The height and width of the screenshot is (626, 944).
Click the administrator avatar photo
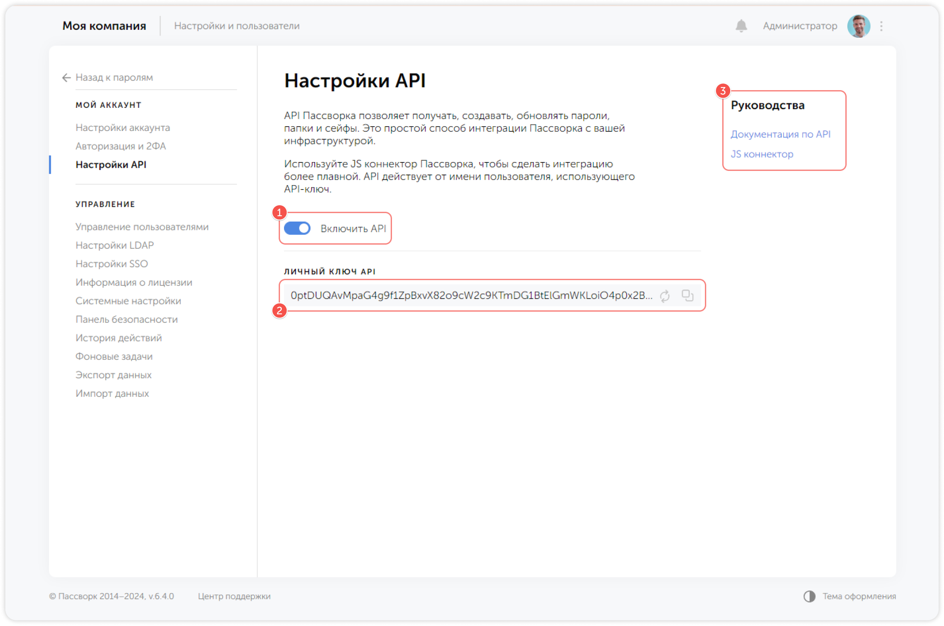[x=859, y=26]
